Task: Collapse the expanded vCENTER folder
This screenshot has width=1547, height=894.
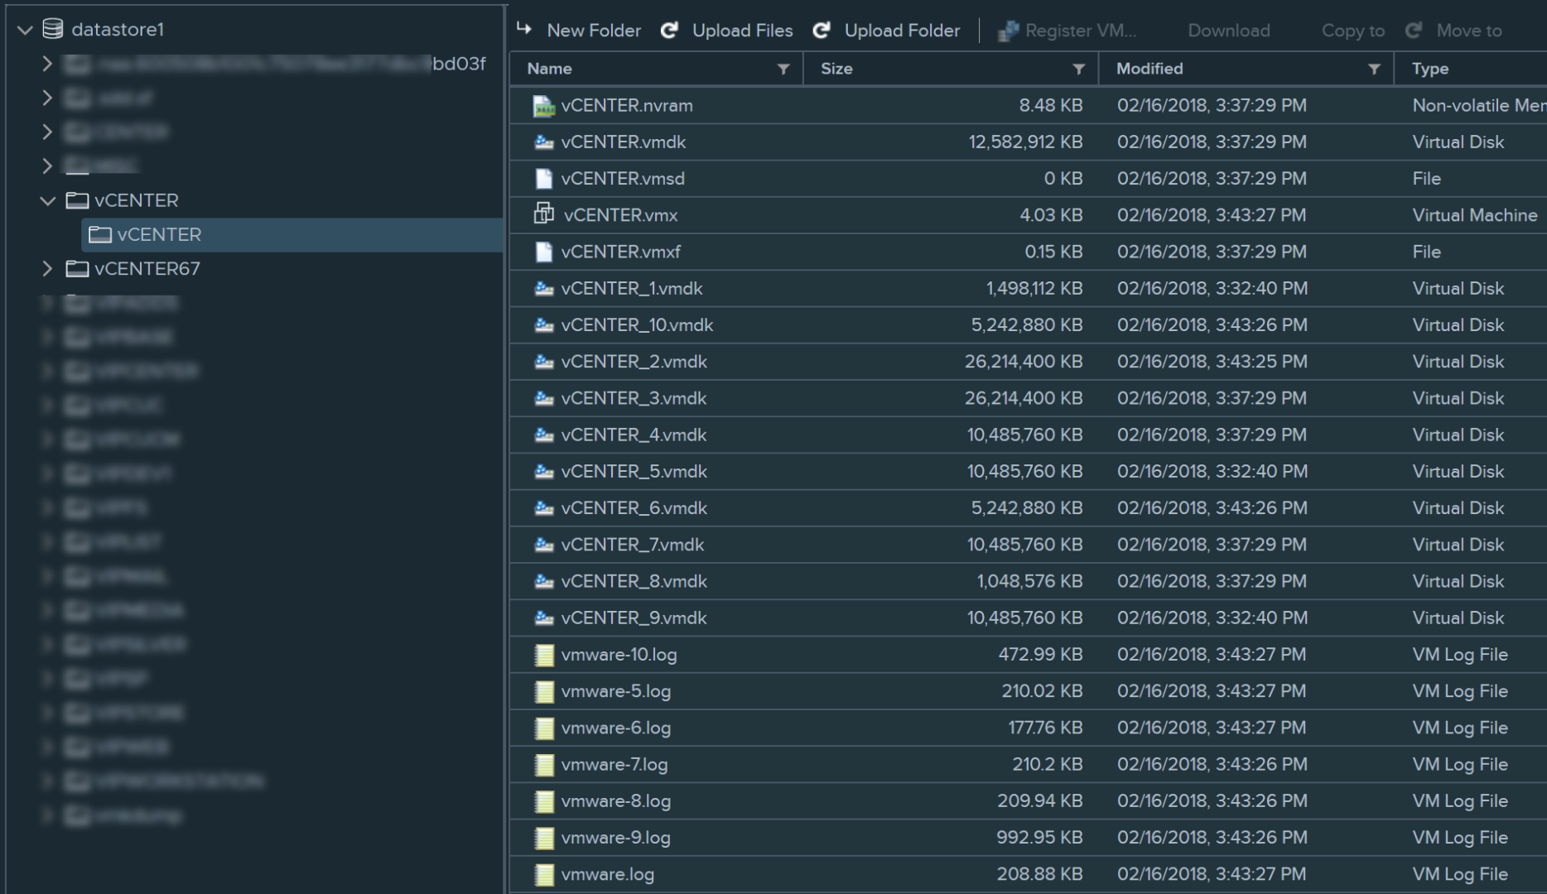Action: (48, 201)
